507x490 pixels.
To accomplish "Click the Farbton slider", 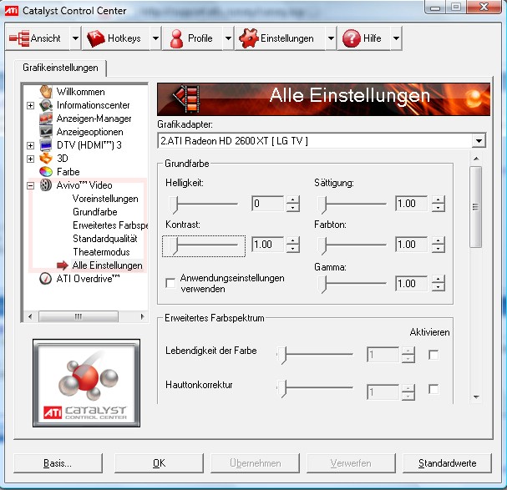I will pyautogui.click(x=352, y=245).
